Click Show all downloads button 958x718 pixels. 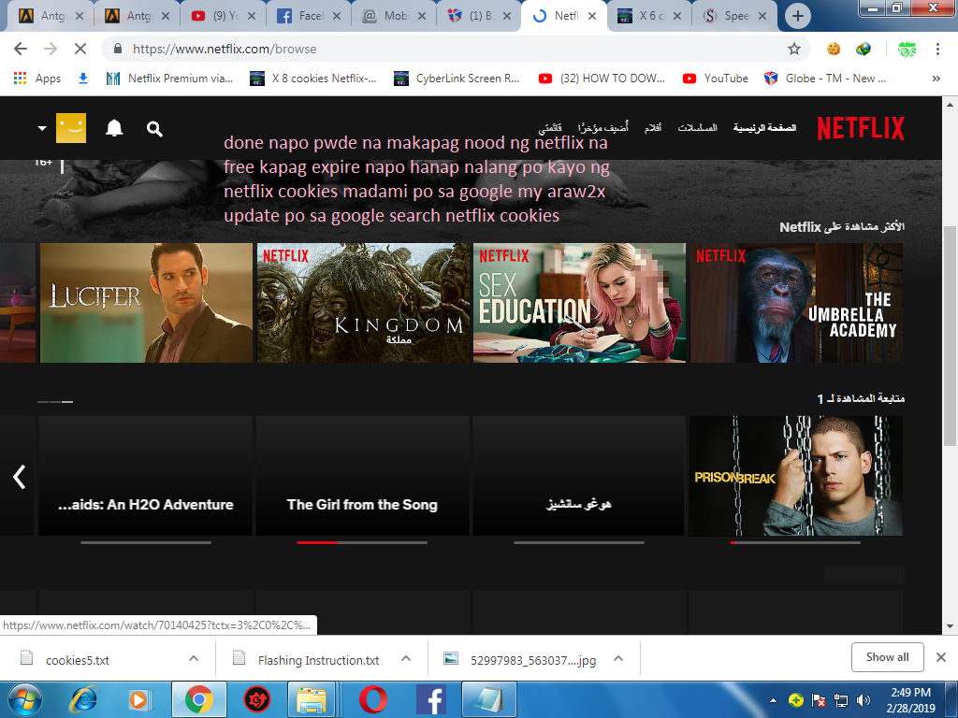887,657
